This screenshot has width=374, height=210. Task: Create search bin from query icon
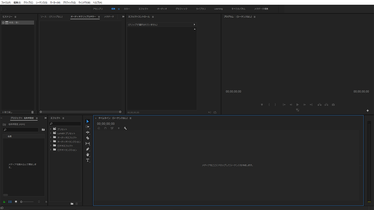tap(43, 129)
